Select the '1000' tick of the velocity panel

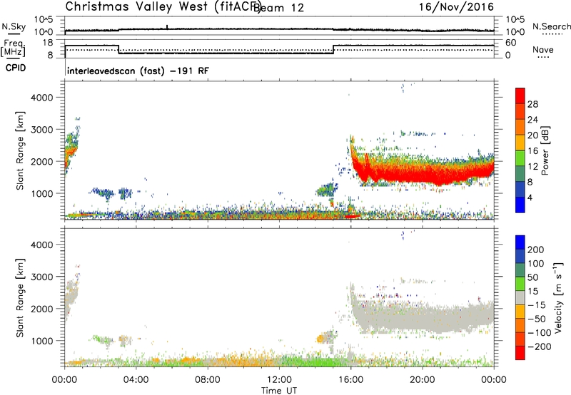click(42, 341)
